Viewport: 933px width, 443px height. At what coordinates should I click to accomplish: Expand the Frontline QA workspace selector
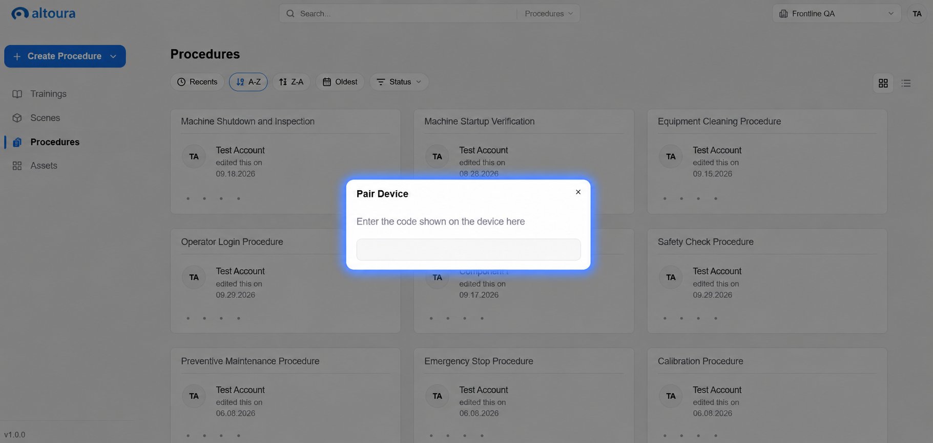[x=836, y=14]
